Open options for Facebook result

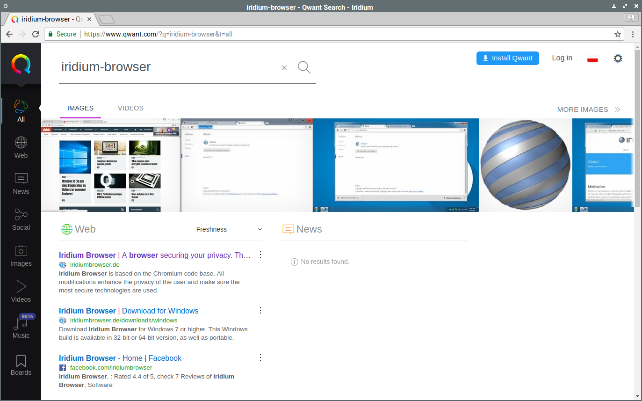pyautogui.click(x=260, y=357)
